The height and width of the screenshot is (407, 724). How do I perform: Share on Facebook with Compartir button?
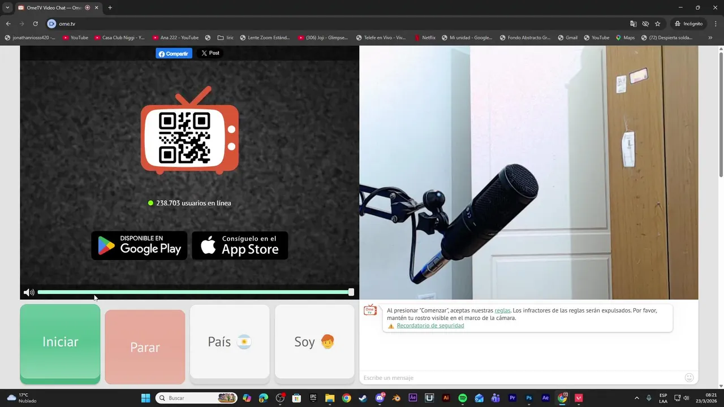pos(174,53)
